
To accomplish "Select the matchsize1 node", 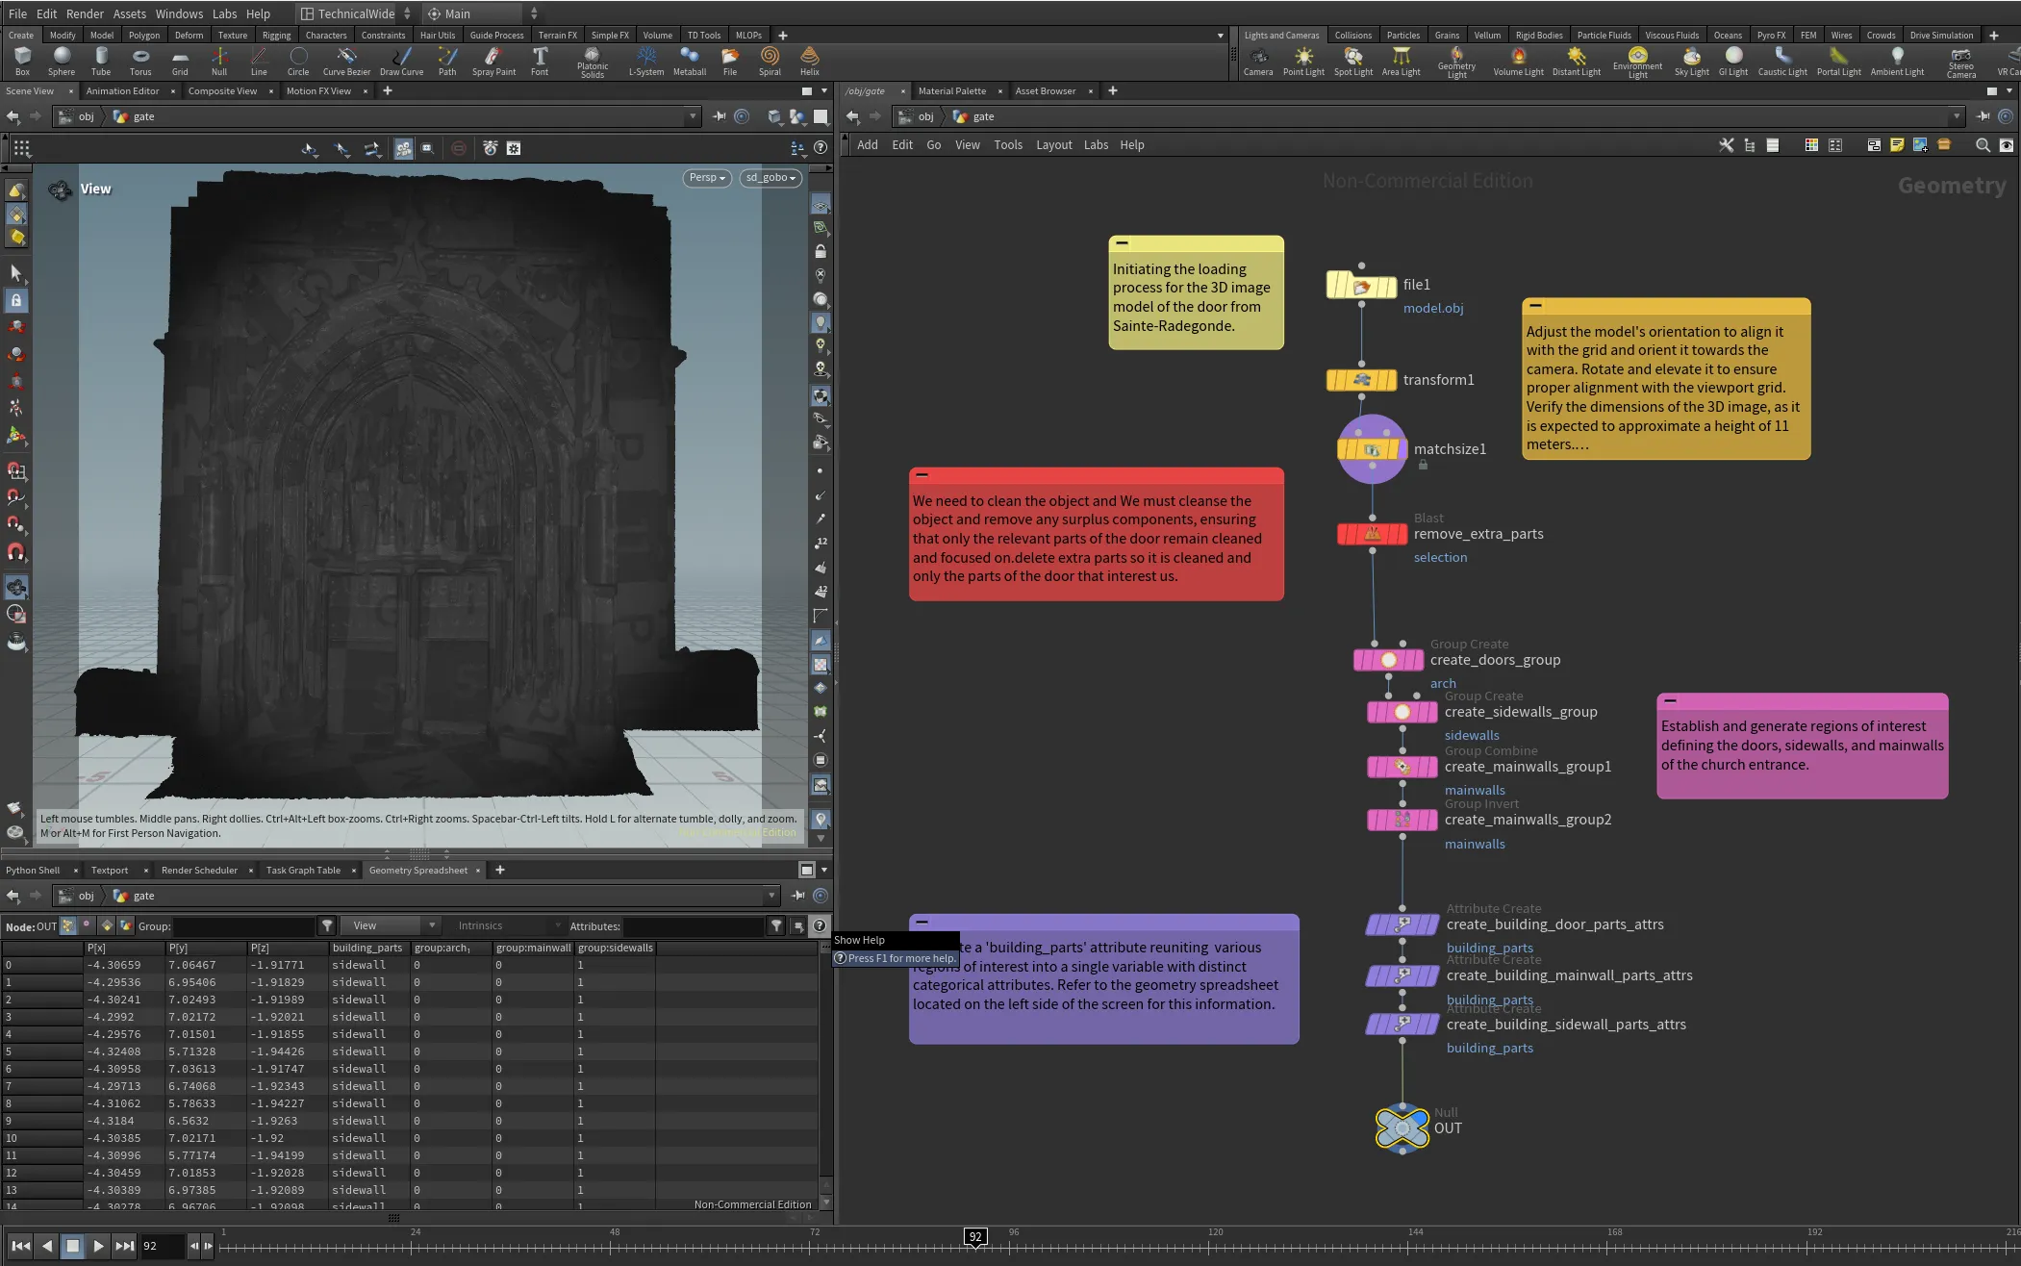I will click(x=1372, y=449).
